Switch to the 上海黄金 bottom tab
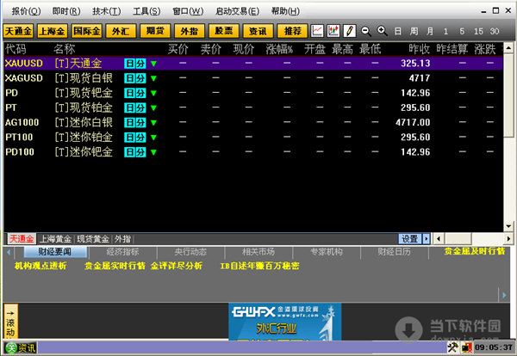Image resolution: width=517 pixels, height=356 pixels. (x=55, y=238)
